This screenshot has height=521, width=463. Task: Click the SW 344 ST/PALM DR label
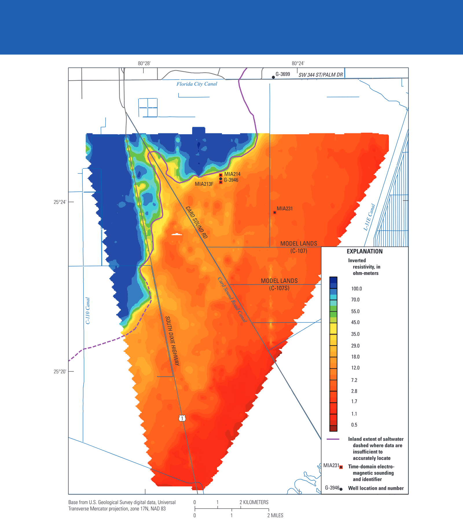(x=321, y=75)
